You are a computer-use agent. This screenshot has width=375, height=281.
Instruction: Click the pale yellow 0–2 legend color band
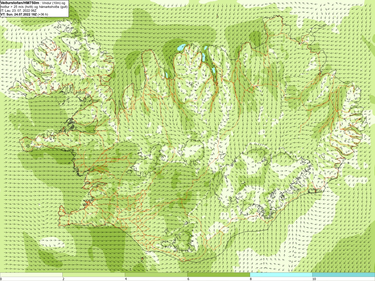pos(31,275)
